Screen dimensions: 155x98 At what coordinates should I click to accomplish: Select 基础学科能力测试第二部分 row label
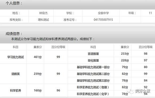point(93,74)
